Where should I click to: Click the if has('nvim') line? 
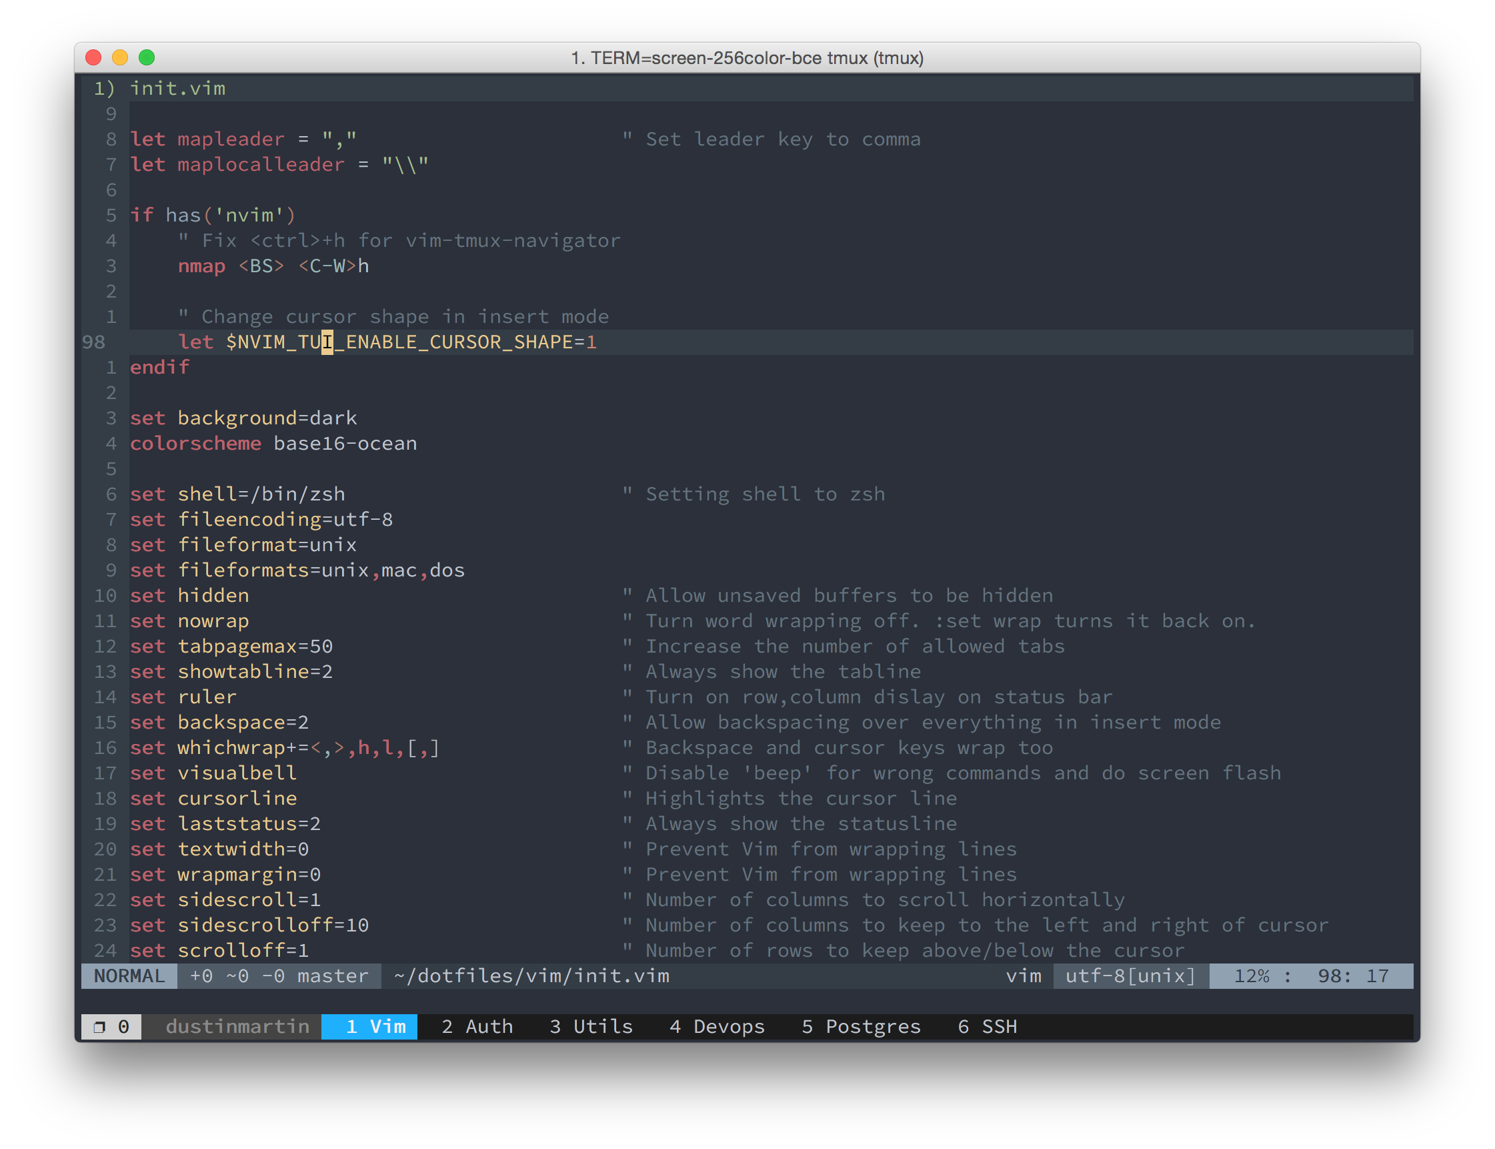pos(213,216)
